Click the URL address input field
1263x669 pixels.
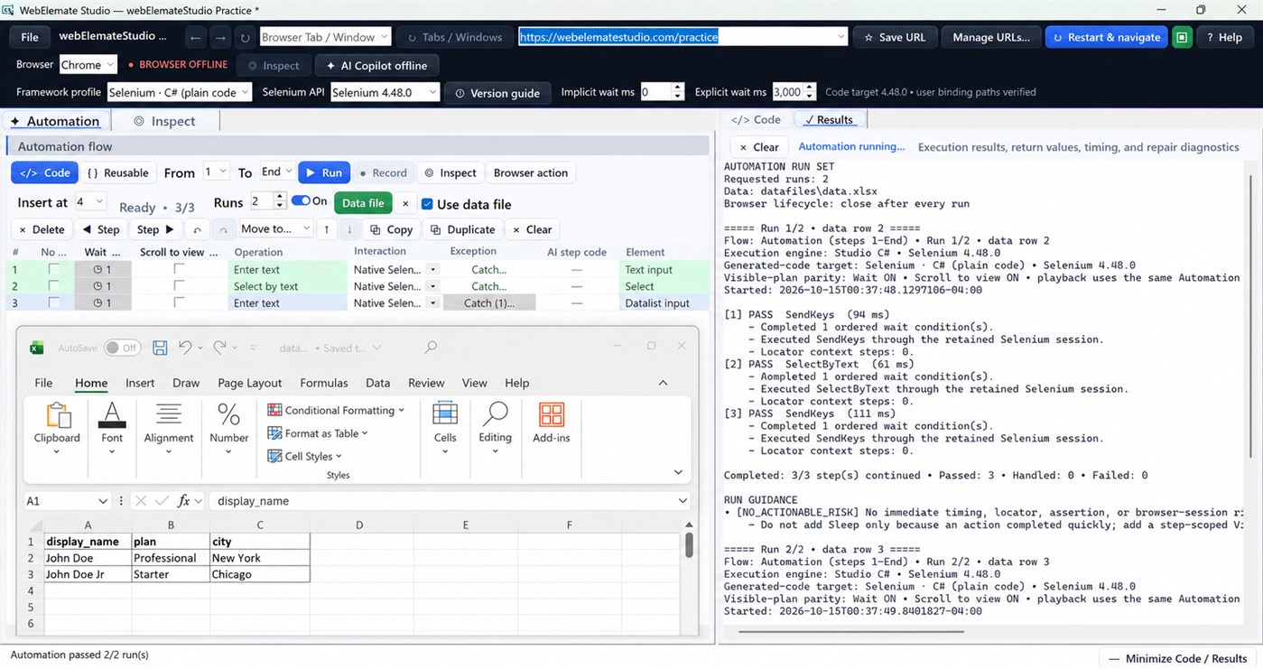tap(683, 38)
